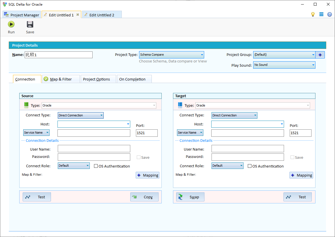Screen dimensions: 335x237
Task: Open the Play Sound dropdown
Action: click(284, 65)
